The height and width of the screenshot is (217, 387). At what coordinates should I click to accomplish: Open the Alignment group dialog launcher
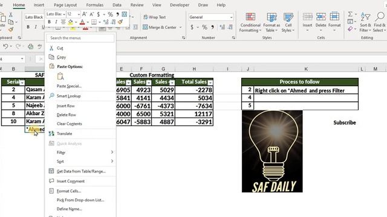tap(183, 37)
